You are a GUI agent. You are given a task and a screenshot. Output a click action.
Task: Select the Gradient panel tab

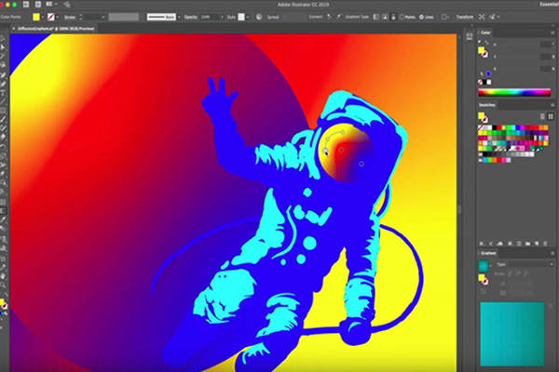click(x=488, y=253)
